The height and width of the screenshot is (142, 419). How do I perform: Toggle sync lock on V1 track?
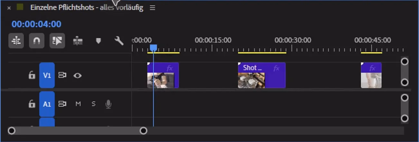pos(62,75)
